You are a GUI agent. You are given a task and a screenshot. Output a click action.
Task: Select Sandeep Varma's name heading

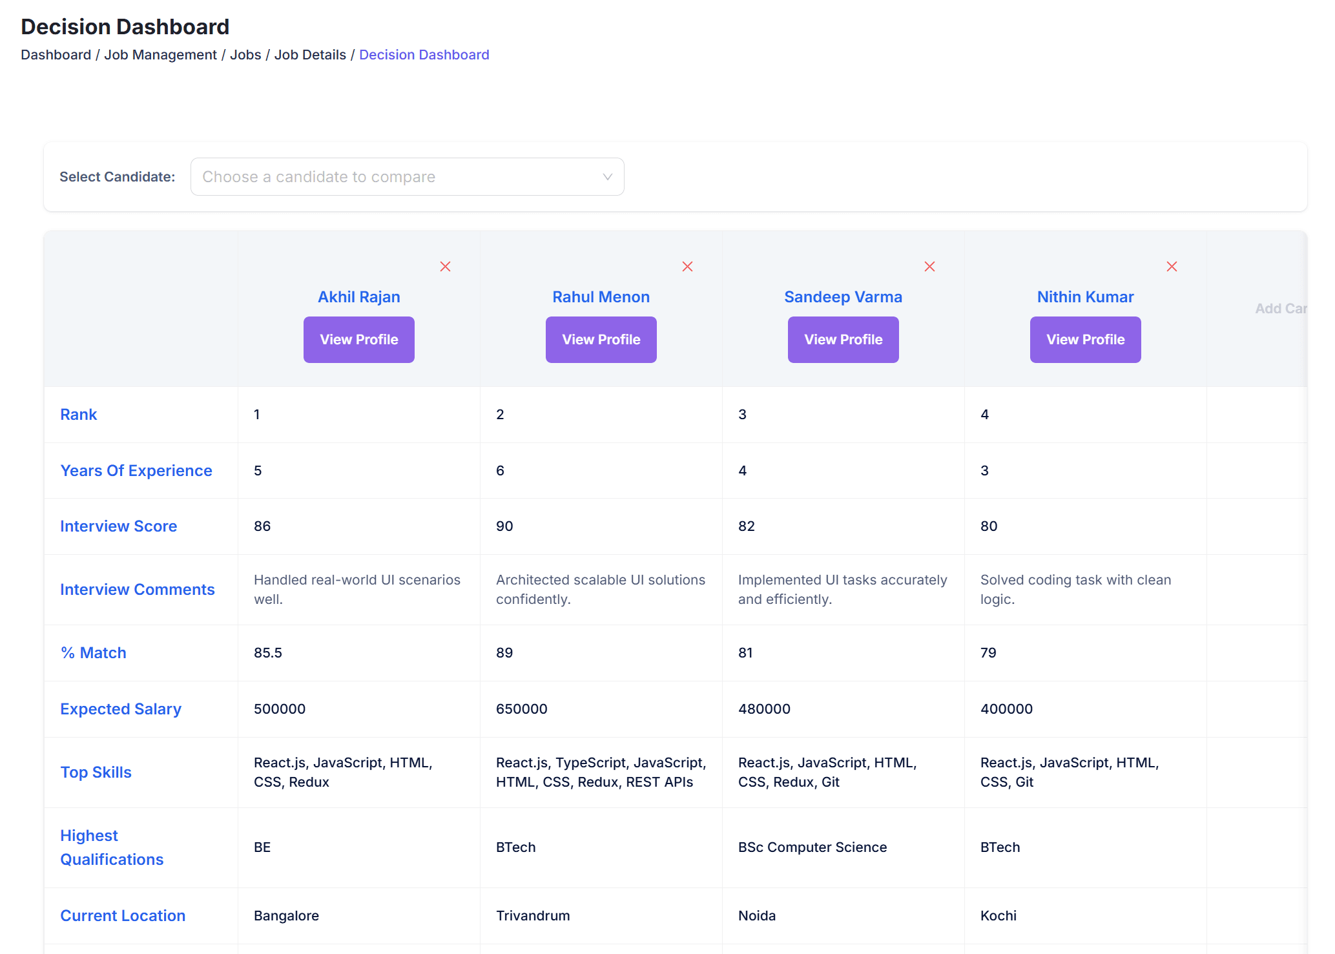[843, 297]
